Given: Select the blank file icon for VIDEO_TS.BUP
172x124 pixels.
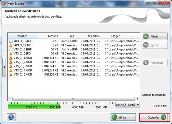Looking at the screenshot, I should [11, 41].
